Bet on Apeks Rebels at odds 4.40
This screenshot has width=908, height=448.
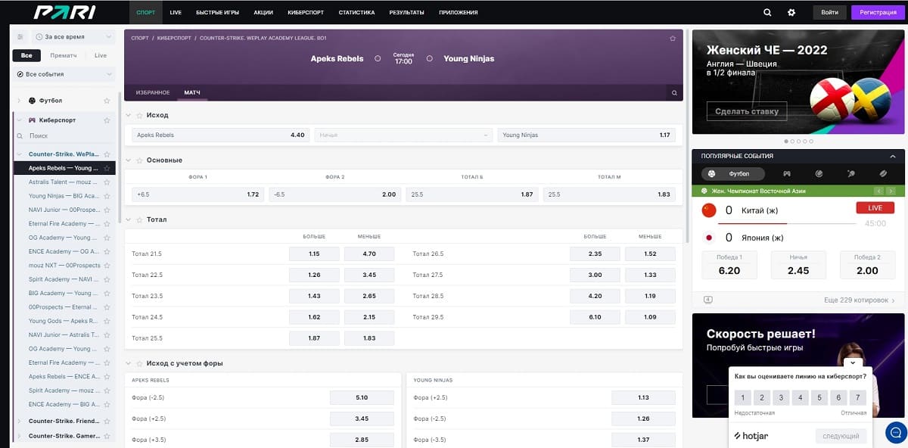[x=220, y=135]
